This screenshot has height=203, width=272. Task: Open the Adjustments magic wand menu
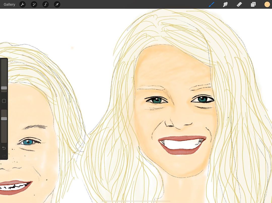click(34, 4)
